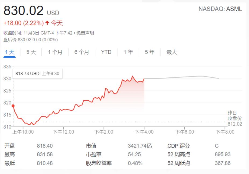
Task: Click the gray after-hours price line
Action: coord(181,77)
